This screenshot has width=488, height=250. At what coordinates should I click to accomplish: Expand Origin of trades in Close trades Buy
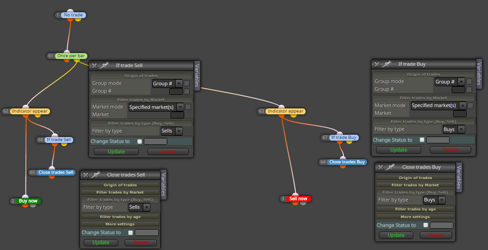[x=415, y=178]
